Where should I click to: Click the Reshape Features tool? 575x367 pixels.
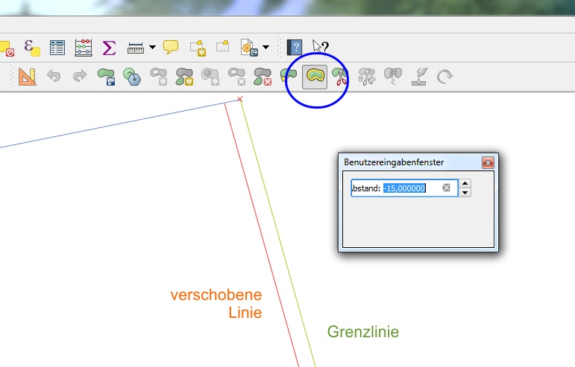pos(288,76)
